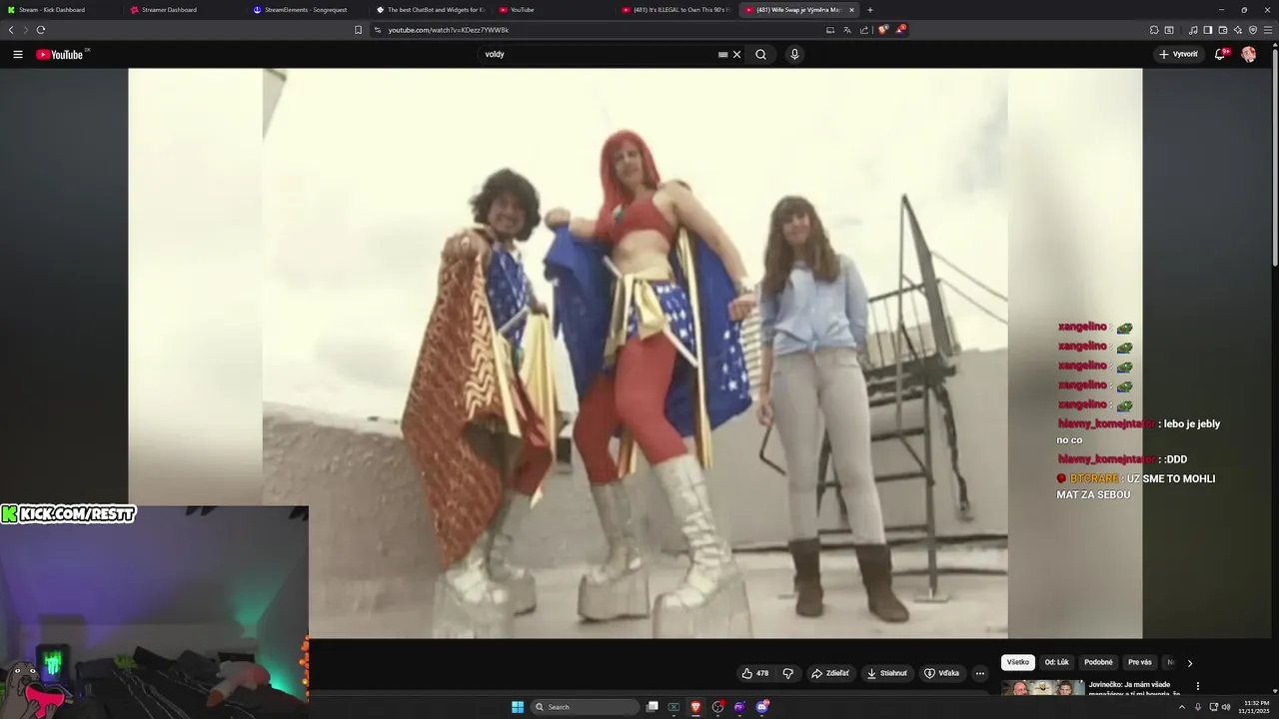Click the Windows taskbar Search box
Viewport: 1279px width, 719px height.
[586, 707]
